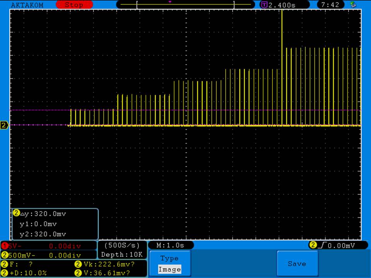Click the trigger channel 2 badge beside 0.00mV
This screenshot has width=371, height=278.
[313, 245]
